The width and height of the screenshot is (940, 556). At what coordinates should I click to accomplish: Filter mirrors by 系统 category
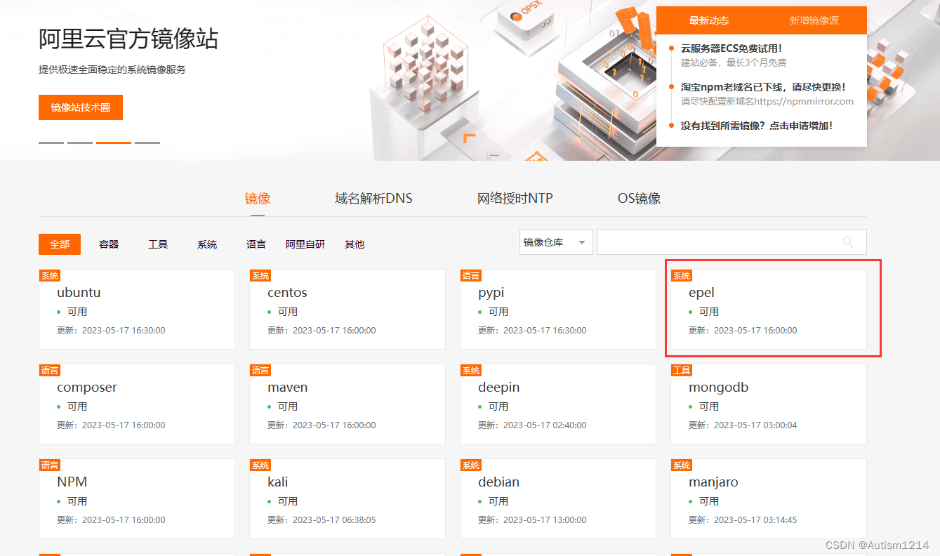pos(207,244)
